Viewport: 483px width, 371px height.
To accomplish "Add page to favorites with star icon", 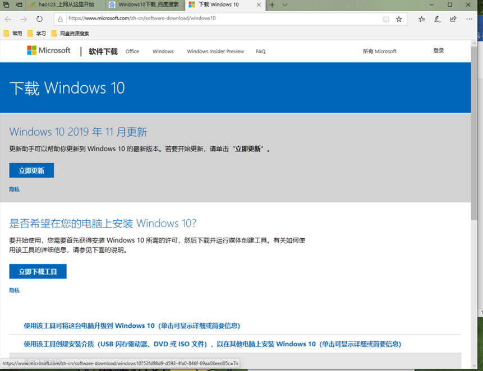I will coord(399,20).
